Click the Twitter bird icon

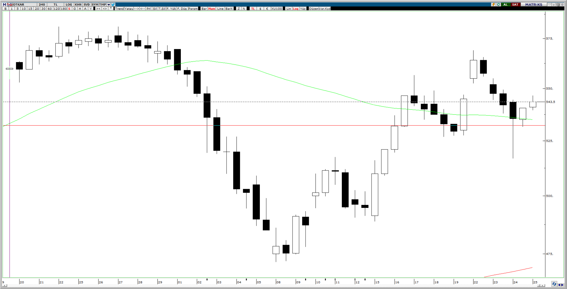[113, 5]
